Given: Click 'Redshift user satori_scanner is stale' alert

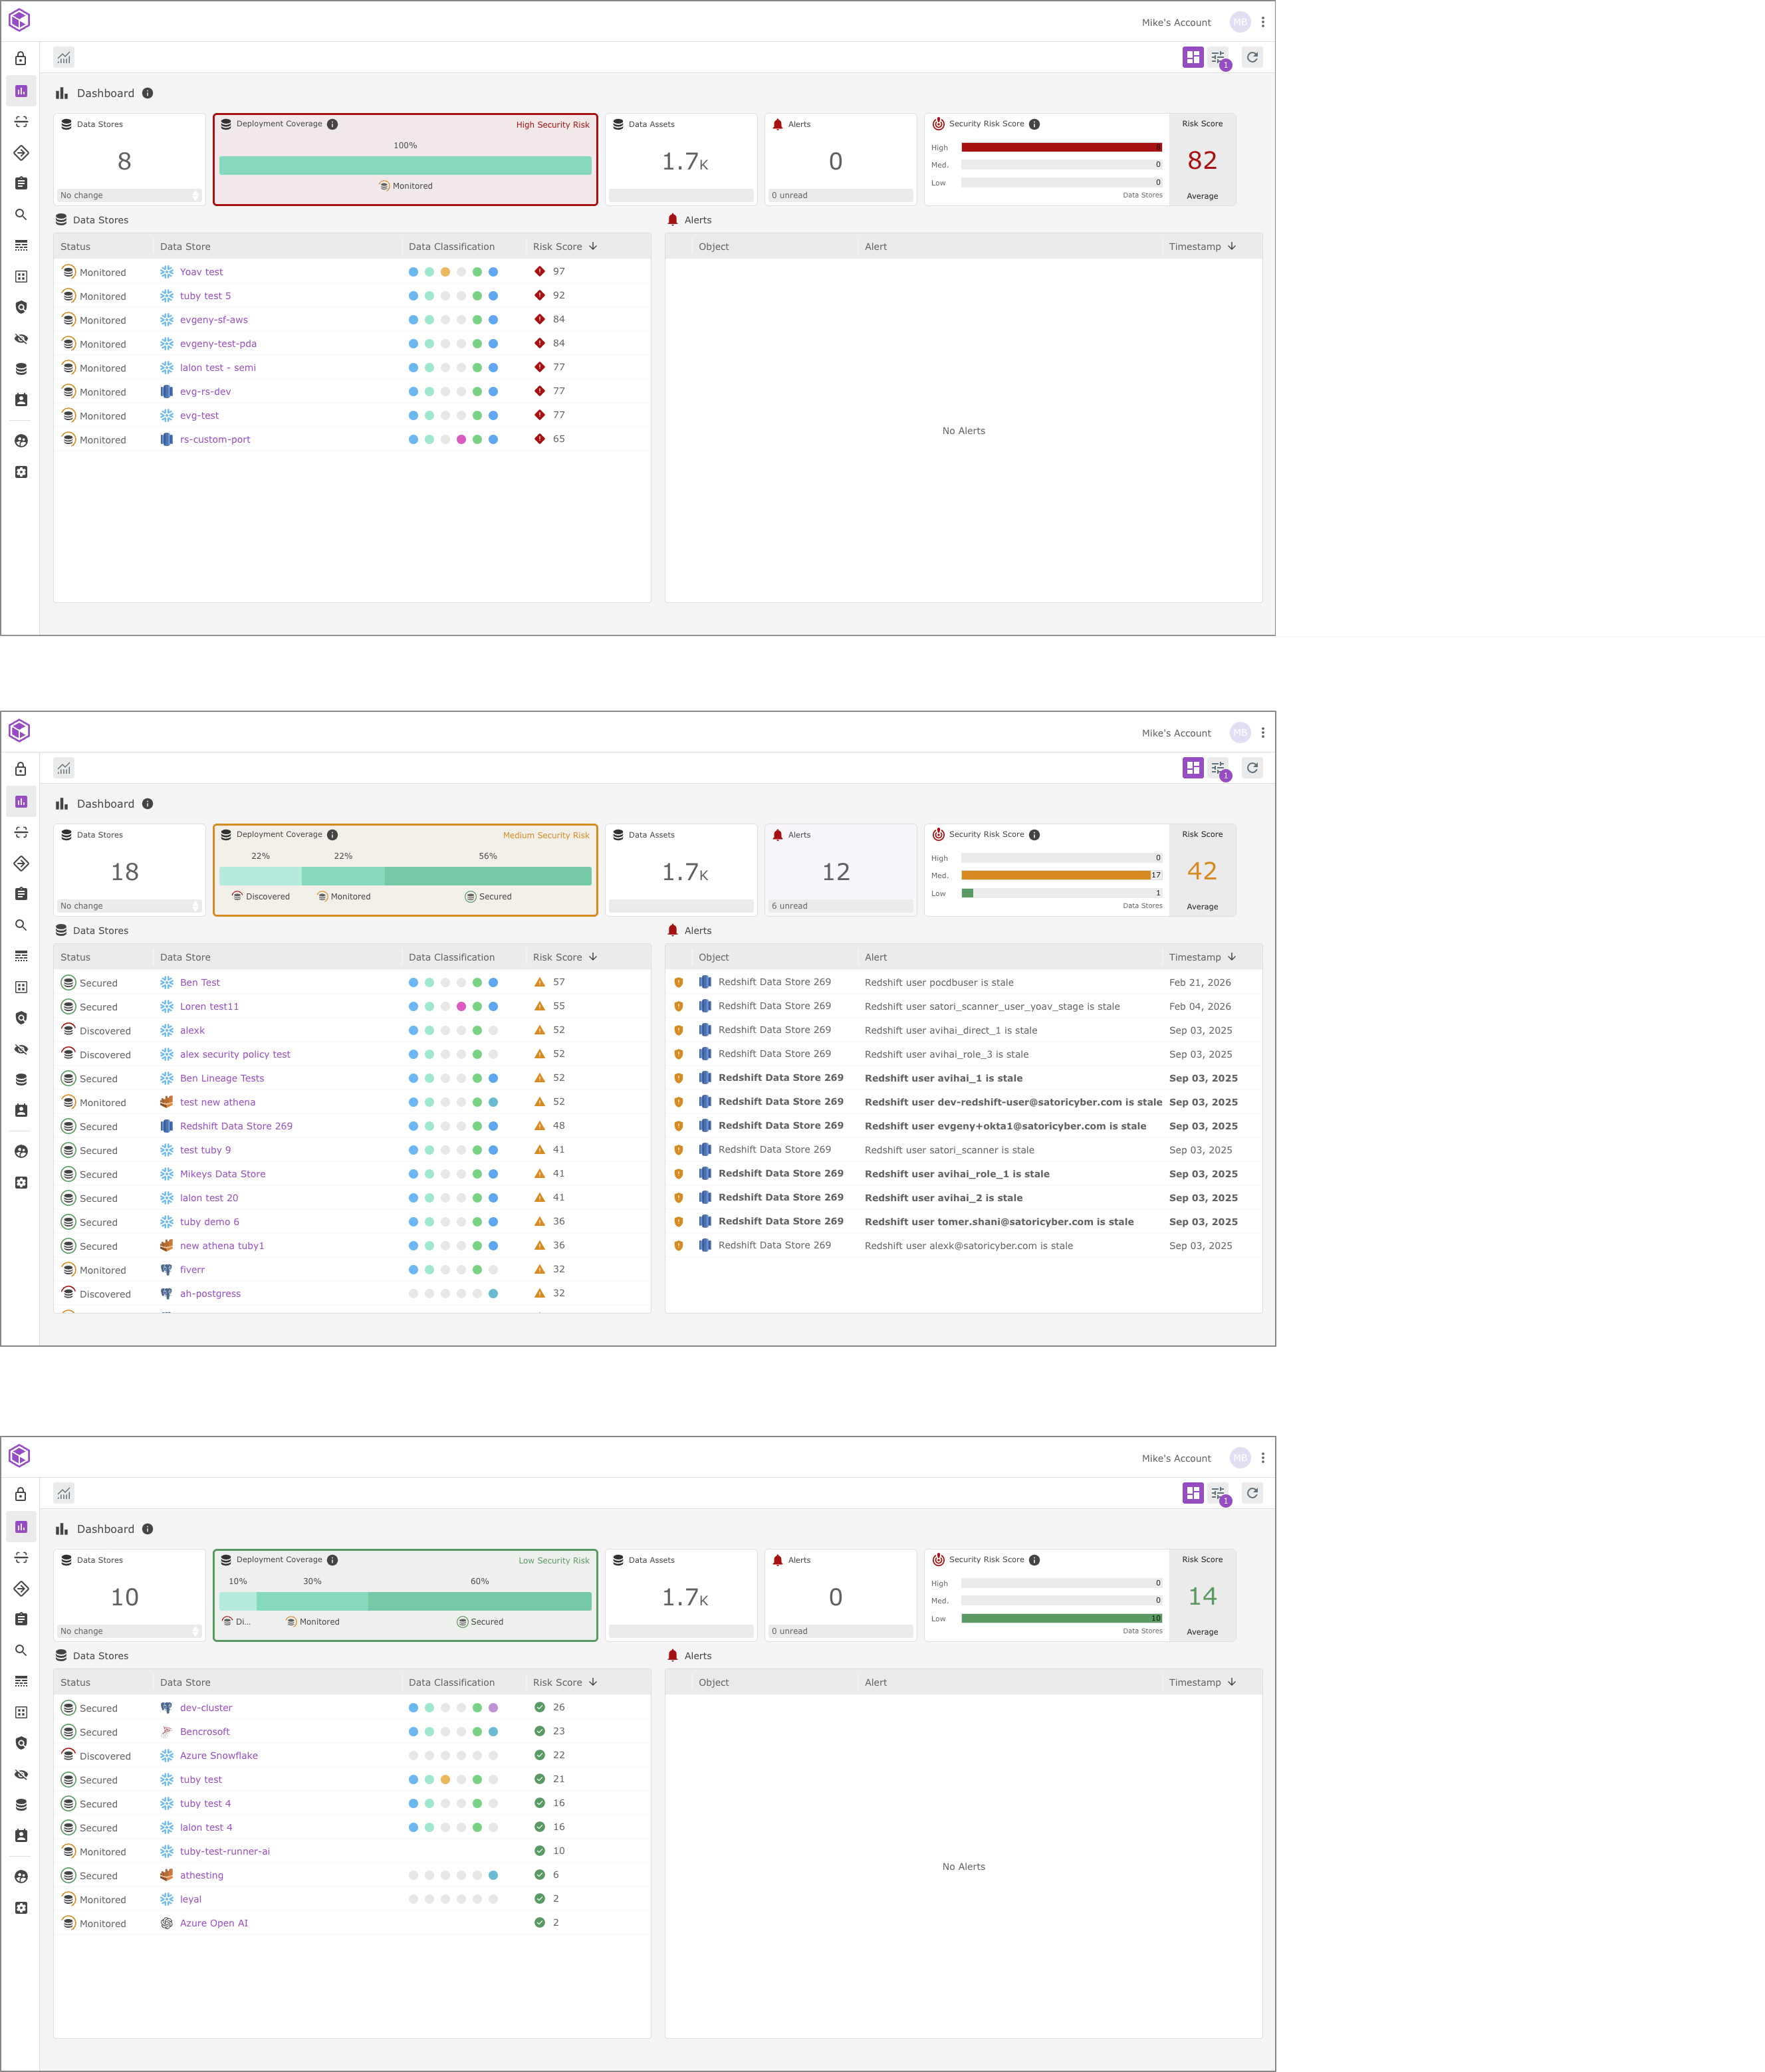Looking at the screenshot, I should [949, 1150].
